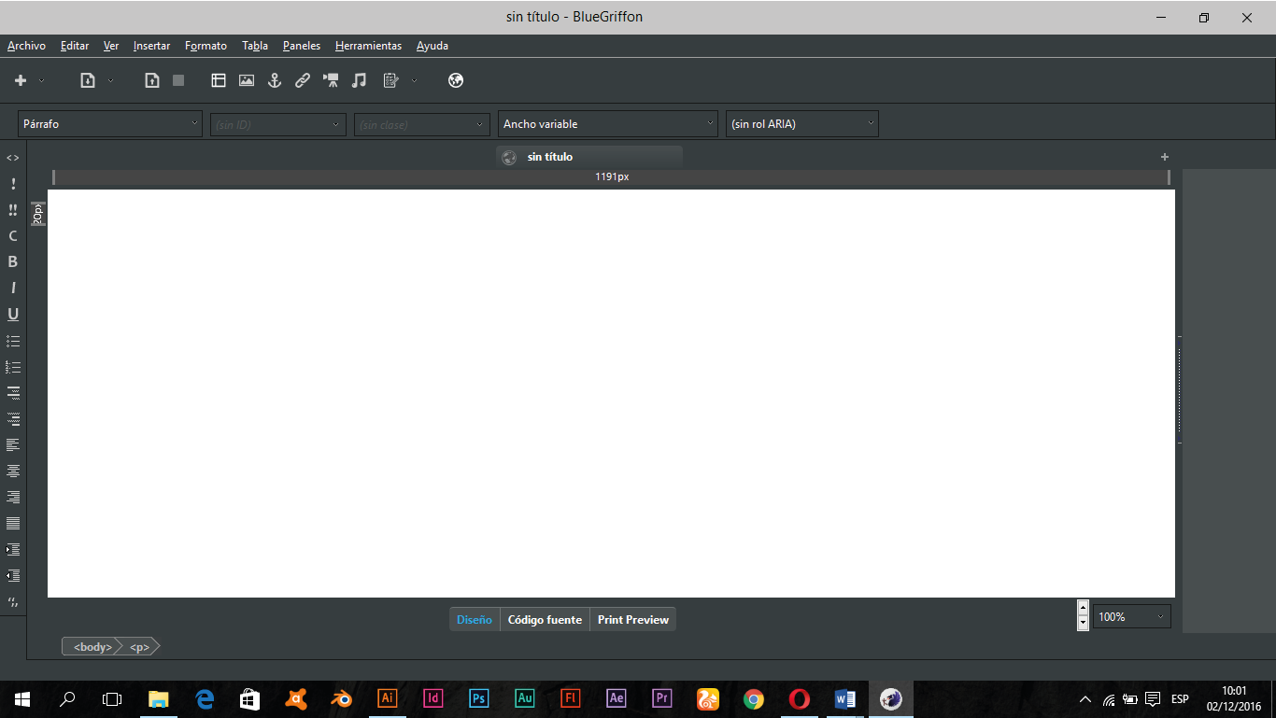Insert a link using the chain icon

(303, 81)
